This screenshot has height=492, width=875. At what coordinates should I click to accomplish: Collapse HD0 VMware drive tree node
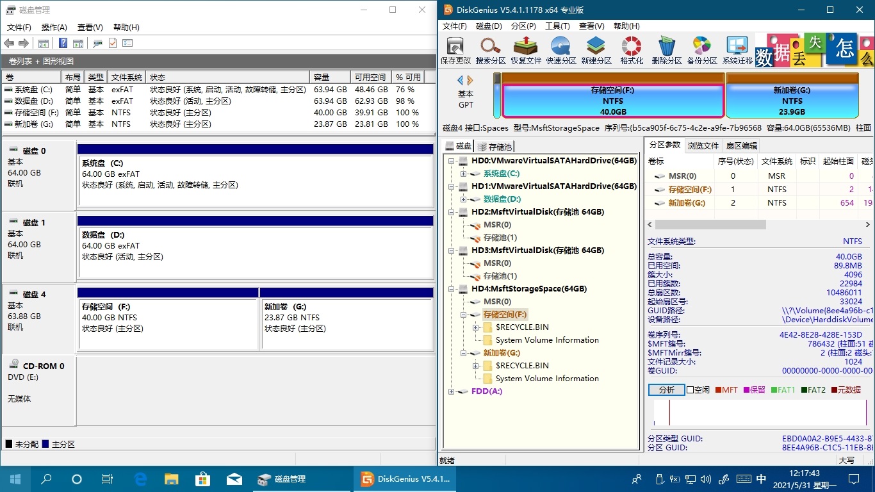(x=452, y=161)
